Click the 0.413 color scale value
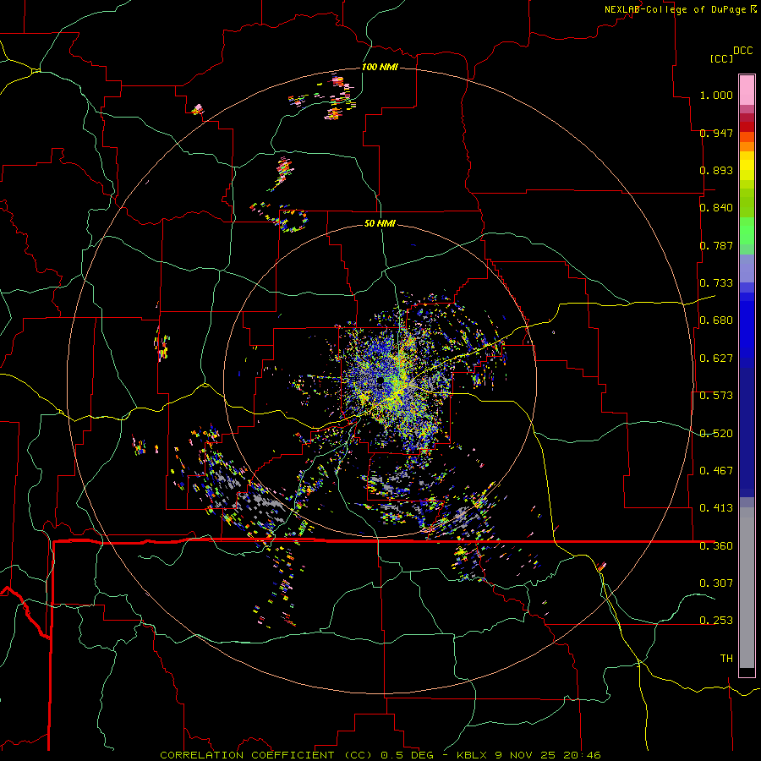This screenshot has height=761, width=761. tap(716, 508)
